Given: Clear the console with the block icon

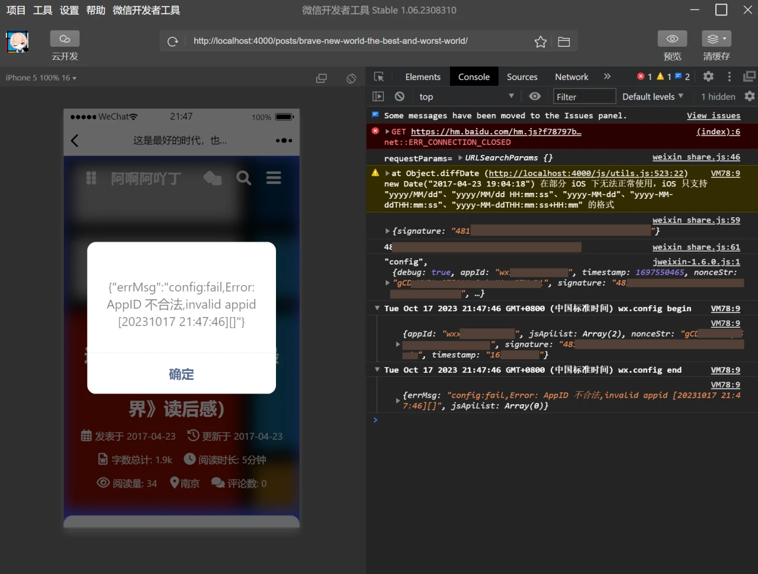Looking at the screenshot, I should pos(400,96).
